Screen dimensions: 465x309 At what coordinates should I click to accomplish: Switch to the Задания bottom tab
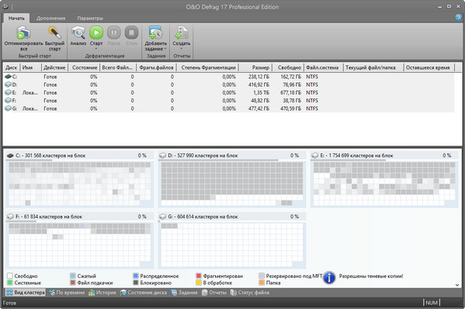[184, 293]
